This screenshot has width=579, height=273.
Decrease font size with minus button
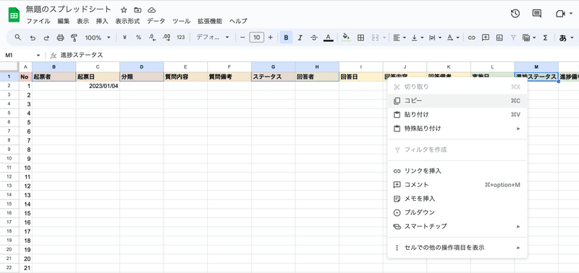(242, 38)
